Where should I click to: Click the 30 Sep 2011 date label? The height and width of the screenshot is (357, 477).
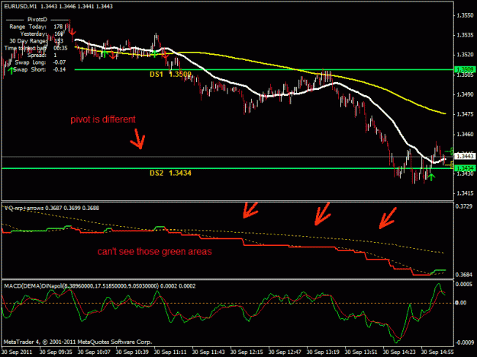[17, 352]
